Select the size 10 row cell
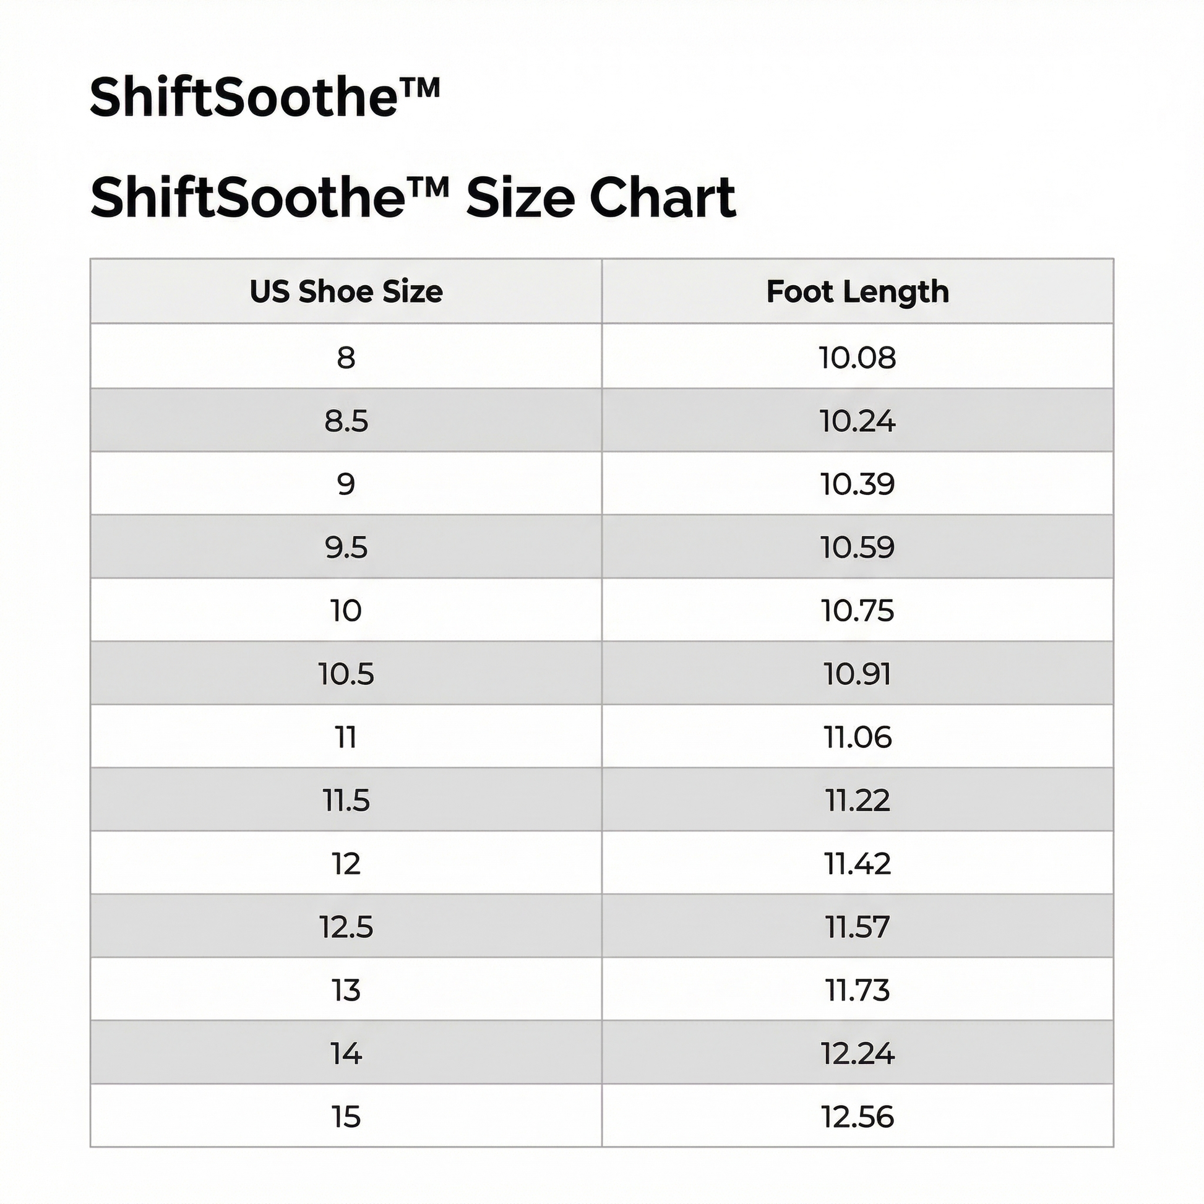The width and height of the screenshot is (1204, 1204). pyautogui.click(x=346, y=611)
